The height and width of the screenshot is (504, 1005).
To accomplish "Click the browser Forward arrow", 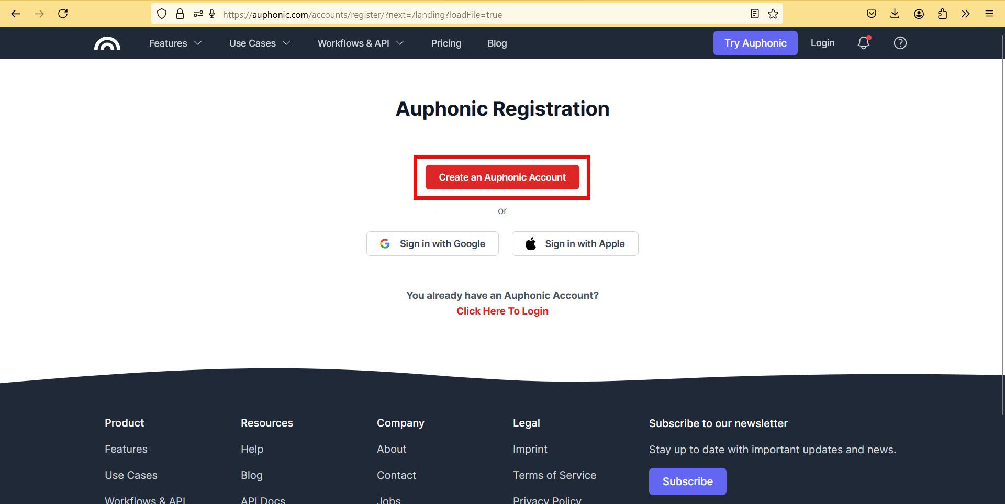I will coord(39,14).
